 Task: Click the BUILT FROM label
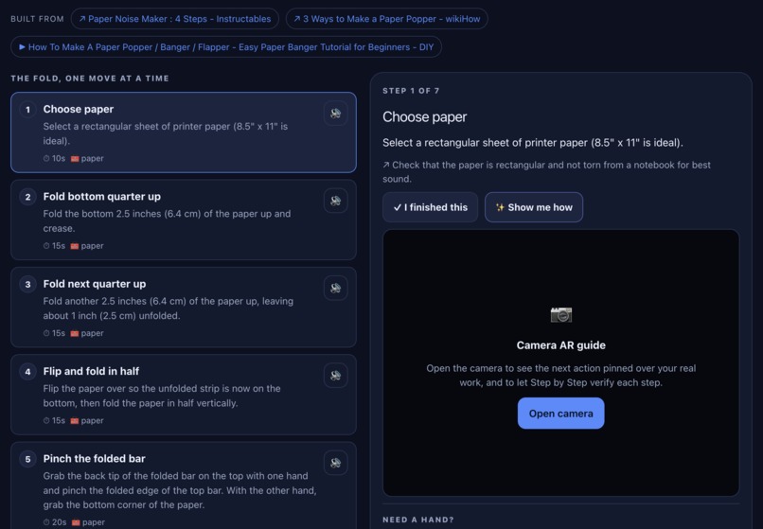coord(38,19)
